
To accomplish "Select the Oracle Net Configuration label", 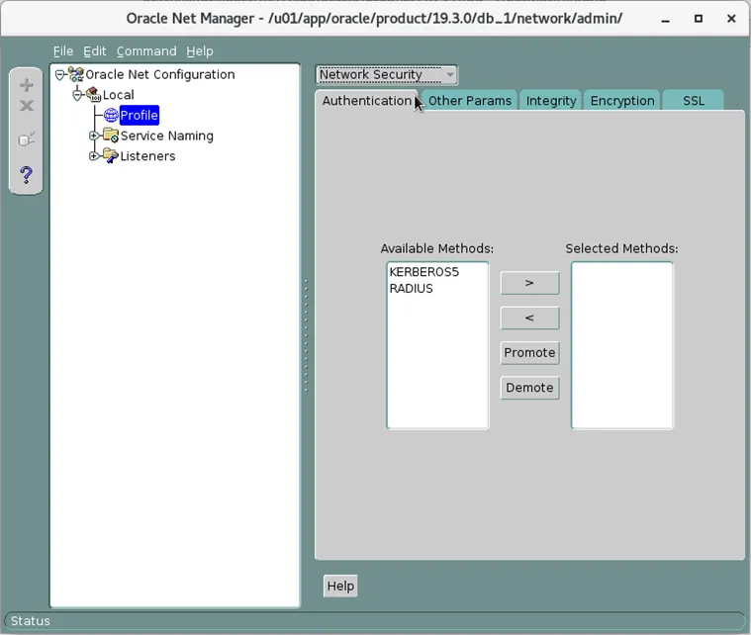I will pyautogui.click(x=160, y=75).
